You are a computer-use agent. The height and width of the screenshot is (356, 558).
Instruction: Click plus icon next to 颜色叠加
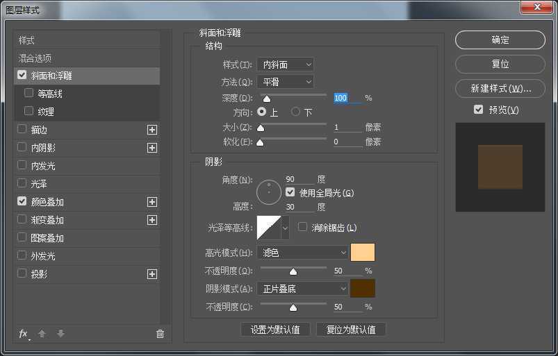152,202
